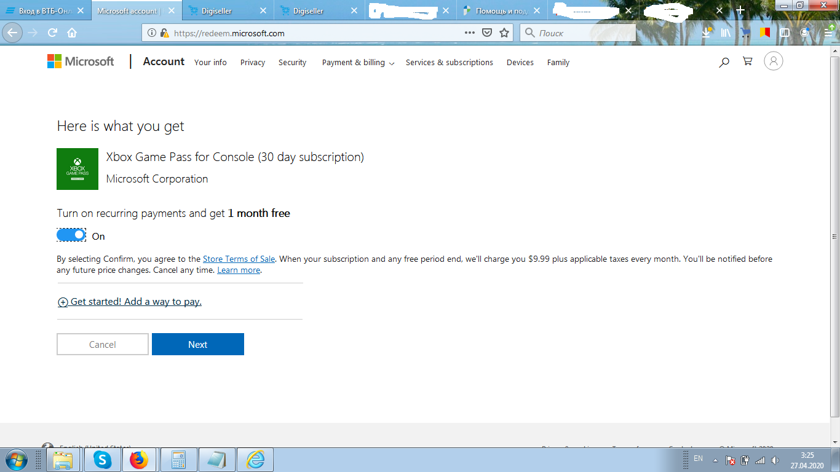The image size is (840, 472).
Task: Open the Firefox hamburger menu
Action: coord(828,32)
